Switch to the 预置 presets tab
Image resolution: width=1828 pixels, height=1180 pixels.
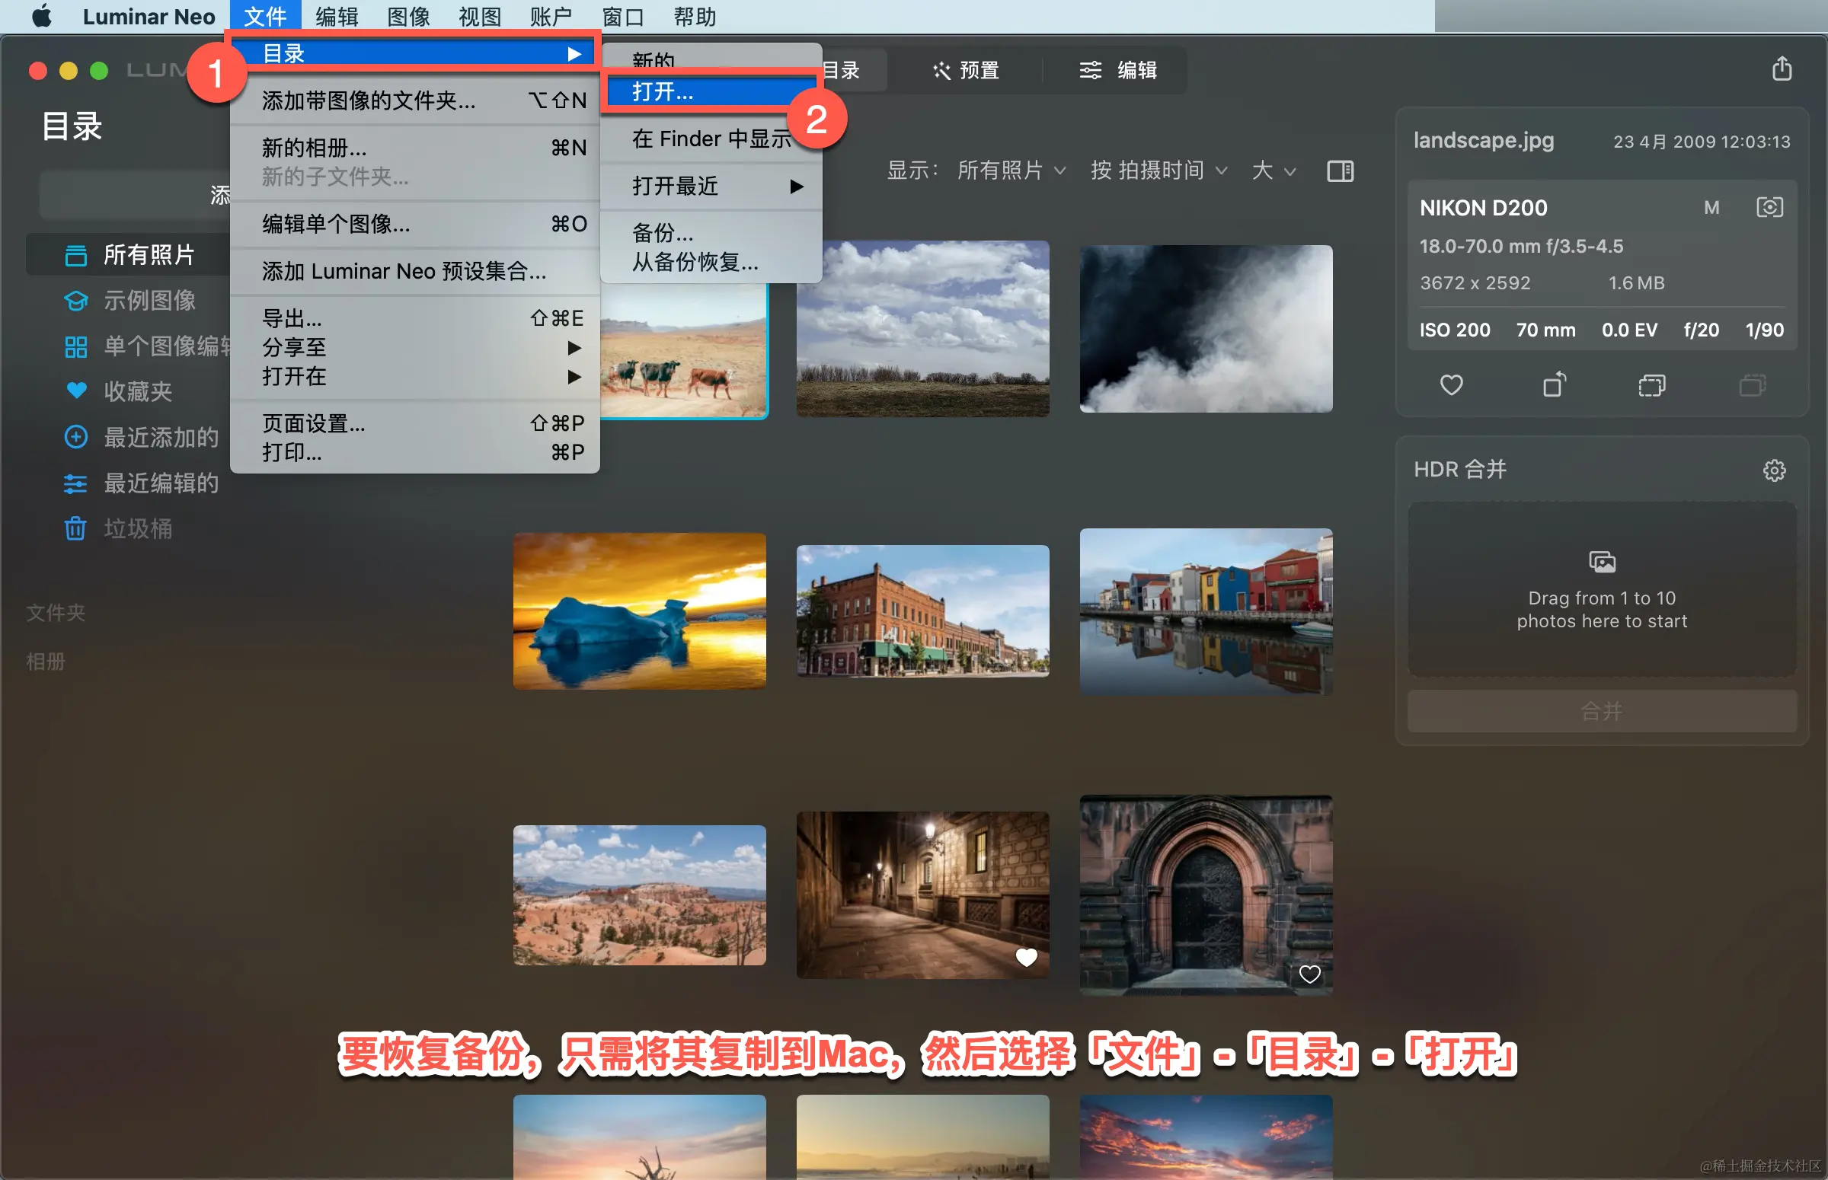tap(965, 71)
